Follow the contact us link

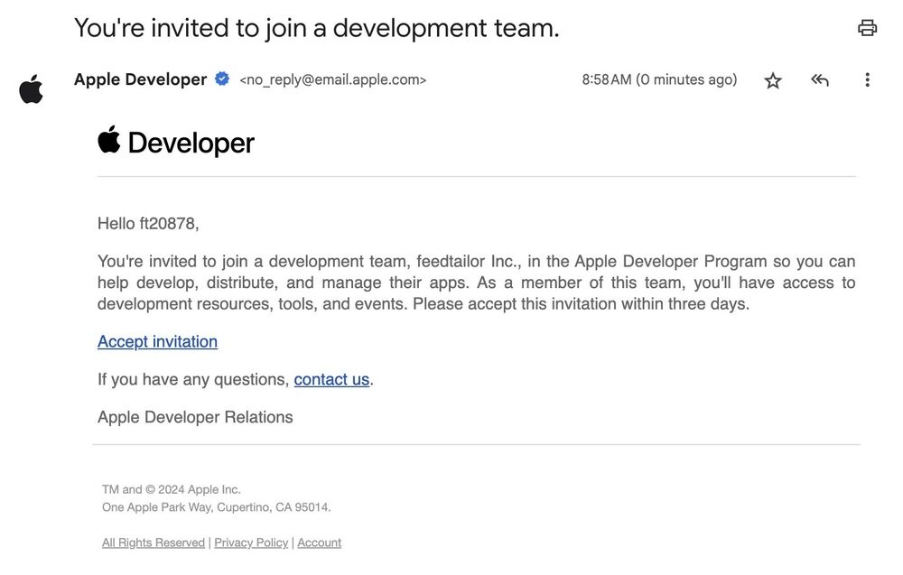pos(331,380)
